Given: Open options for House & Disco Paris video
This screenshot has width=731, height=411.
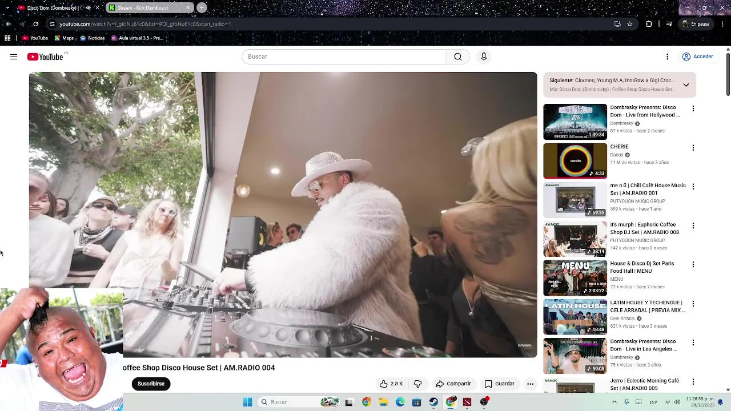Looking at the screenshot, I should pyautogui.click(x=693, y=264).
